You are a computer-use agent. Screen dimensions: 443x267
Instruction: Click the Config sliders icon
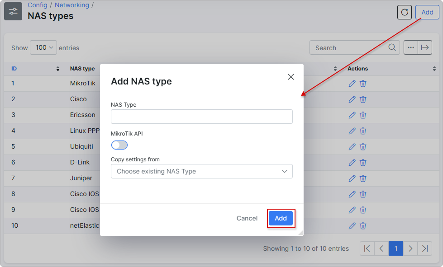[13, 11]
